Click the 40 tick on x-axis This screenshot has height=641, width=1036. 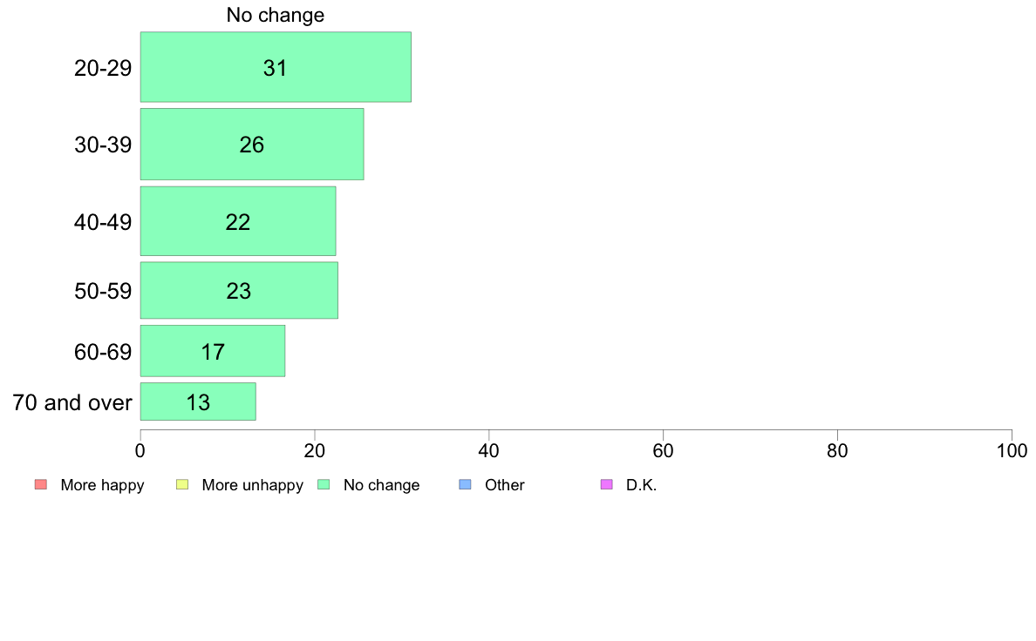[489, 451]
